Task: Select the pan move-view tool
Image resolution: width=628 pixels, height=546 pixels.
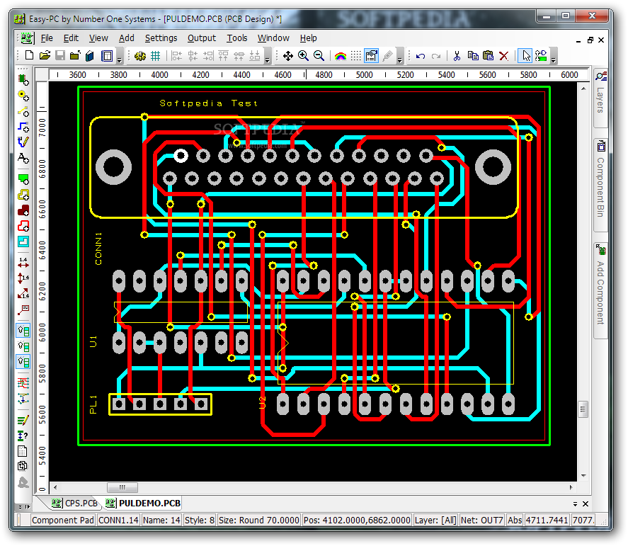Action: (287, 56)
